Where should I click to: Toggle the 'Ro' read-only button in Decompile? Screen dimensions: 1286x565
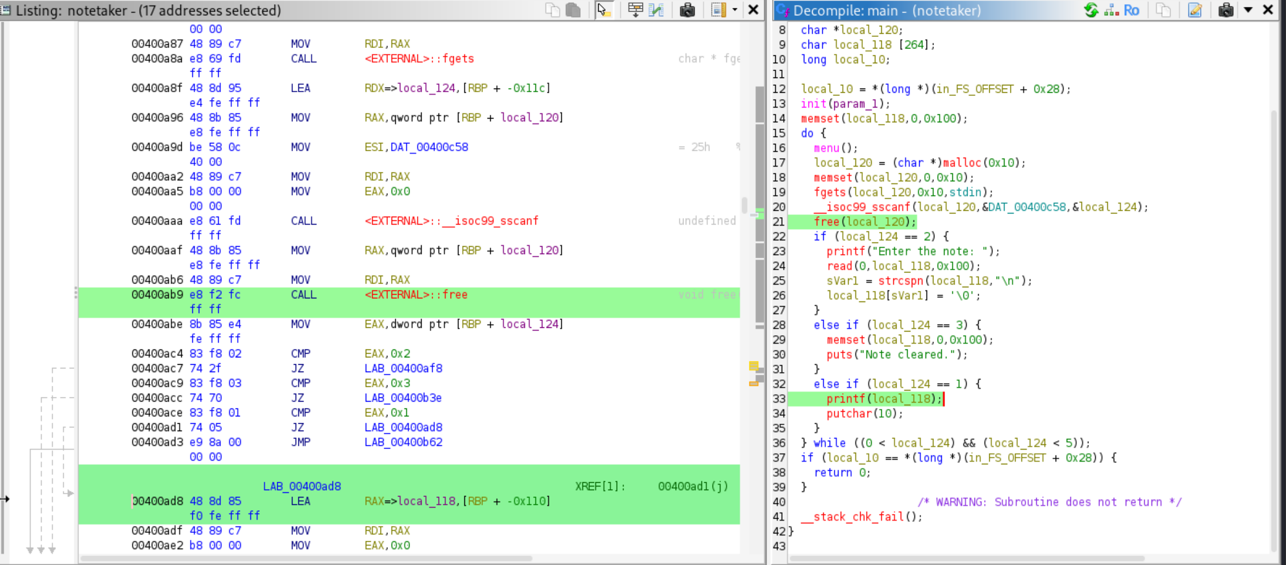coord(1131,10)
